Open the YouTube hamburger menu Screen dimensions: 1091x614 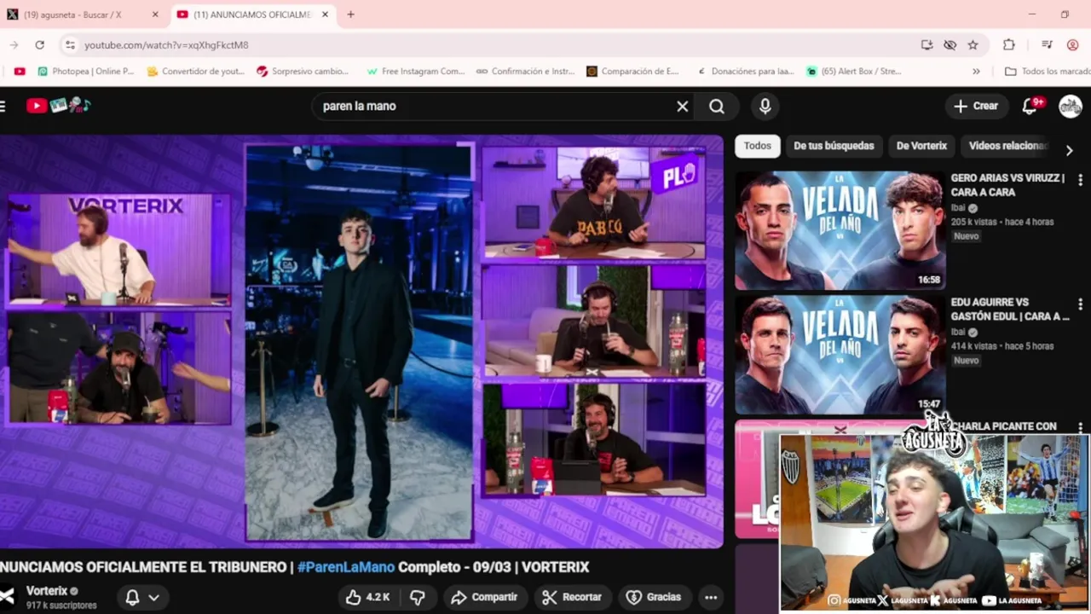pos(3,106)
